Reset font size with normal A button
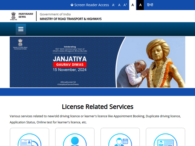Screen dimensions: 195x146 coord(119,5)
